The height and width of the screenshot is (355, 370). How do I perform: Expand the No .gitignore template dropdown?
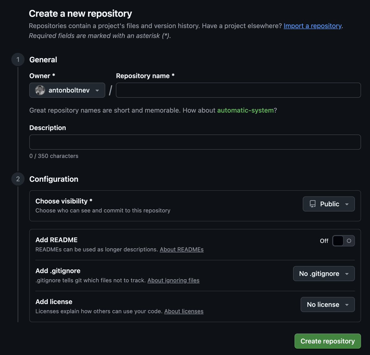pos(324,274)
